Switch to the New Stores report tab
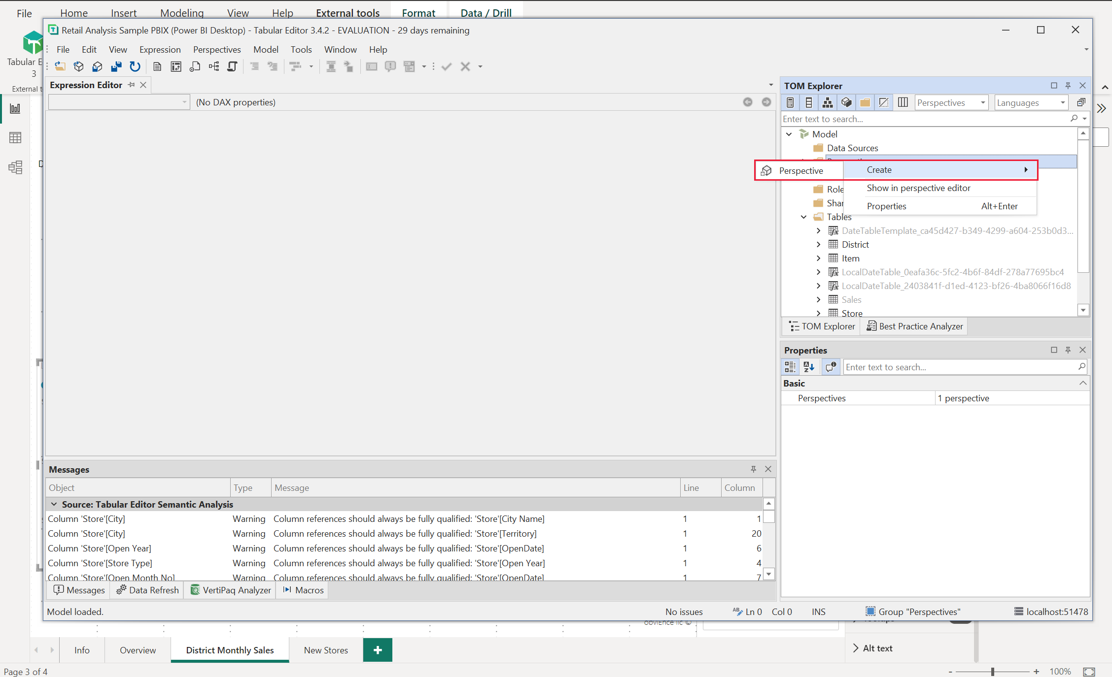The width and height of the screenshot is (1112, 677). (x=326, y=650)
